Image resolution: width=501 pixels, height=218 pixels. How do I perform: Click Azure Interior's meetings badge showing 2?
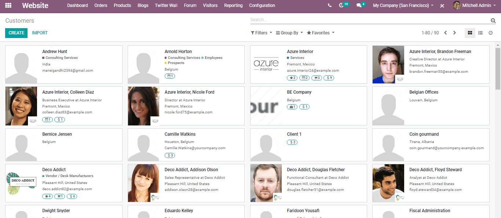304,78
